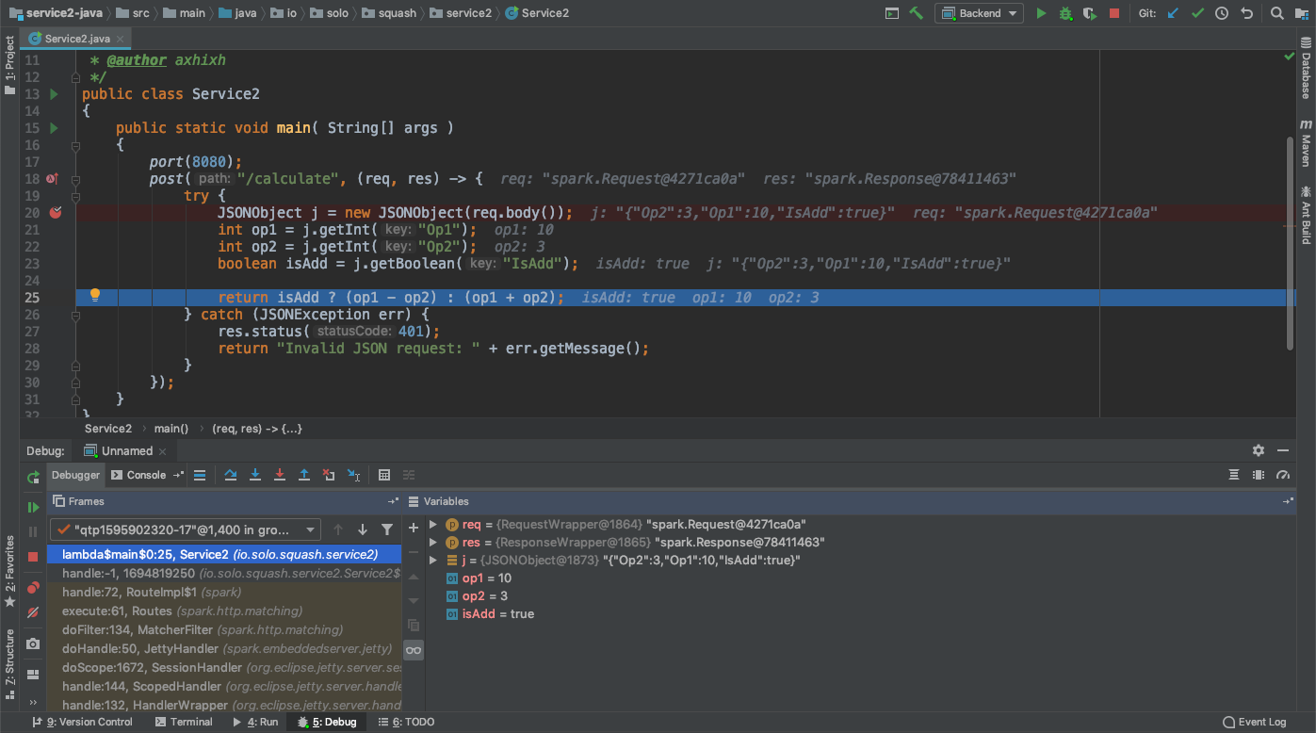Click the Step Over debugger icon
This screenshot has width=1316, height=733.
(231, 475)
